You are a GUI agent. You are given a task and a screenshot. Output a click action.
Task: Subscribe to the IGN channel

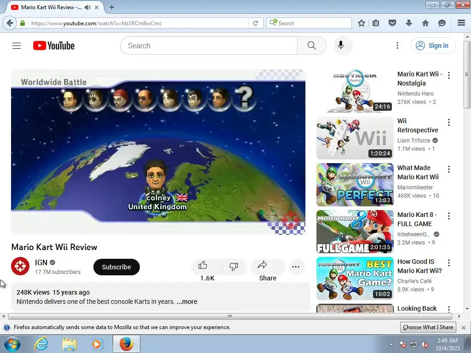[x=116, y=267]
